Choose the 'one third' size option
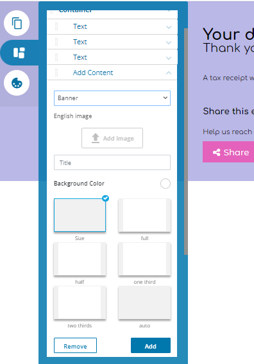Screen dimensions: 254x364 click(144, 259)
